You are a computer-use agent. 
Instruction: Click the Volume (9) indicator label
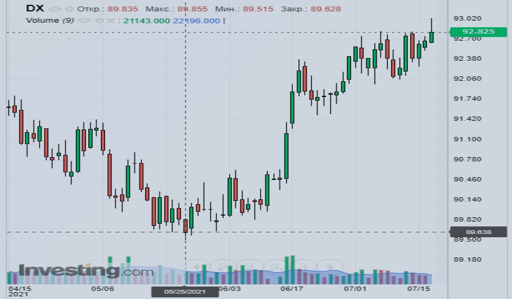click(x=50, y=20)
